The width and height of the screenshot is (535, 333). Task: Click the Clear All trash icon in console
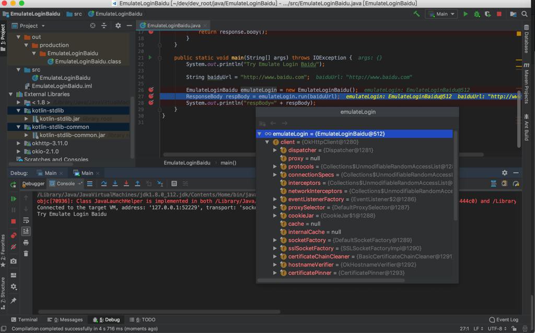[x=26, y=254]
